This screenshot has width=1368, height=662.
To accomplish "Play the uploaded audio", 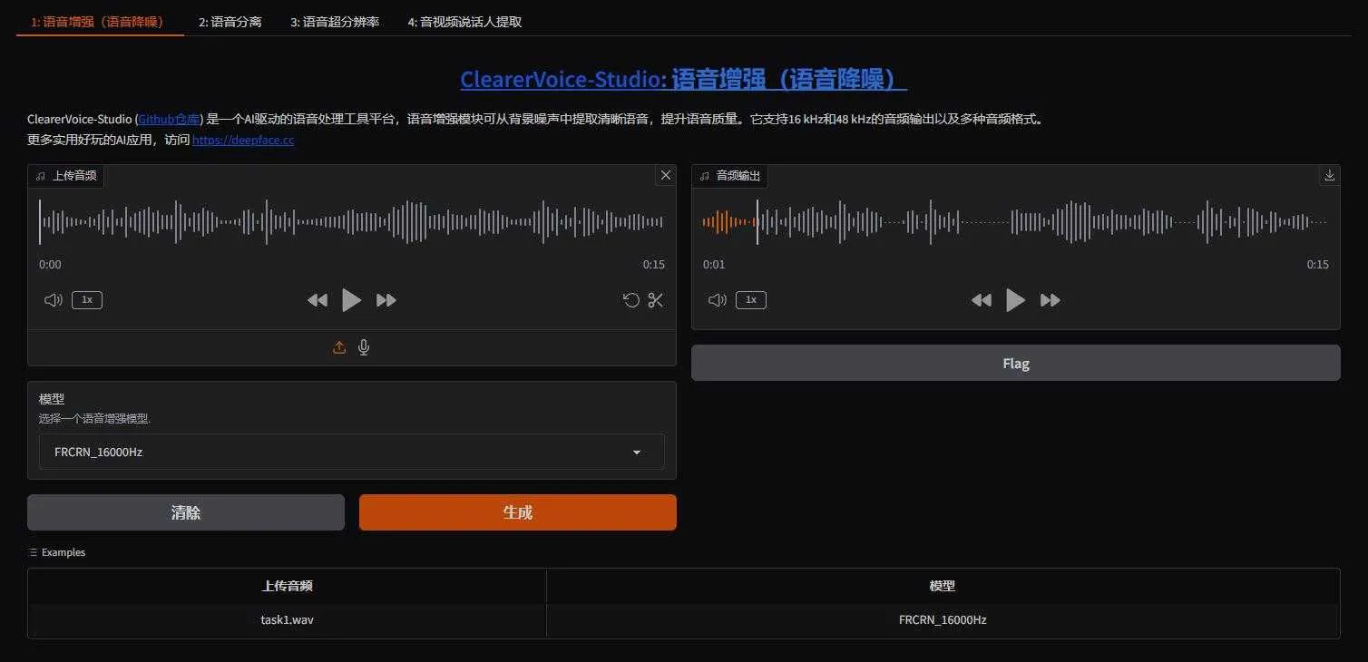I will (x=351, y=300).
